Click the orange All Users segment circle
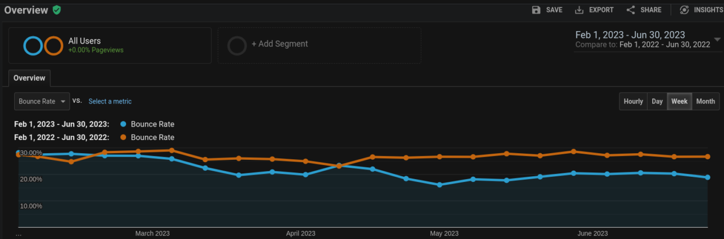 tap(53, 45)
